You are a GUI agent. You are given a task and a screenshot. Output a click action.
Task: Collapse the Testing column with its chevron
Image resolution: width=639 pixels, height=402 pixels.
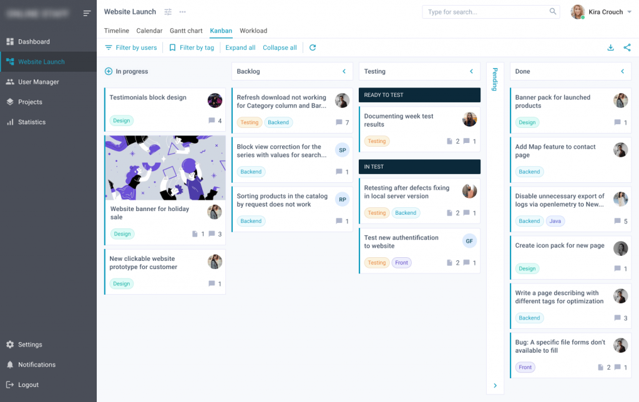click(471, 71)
